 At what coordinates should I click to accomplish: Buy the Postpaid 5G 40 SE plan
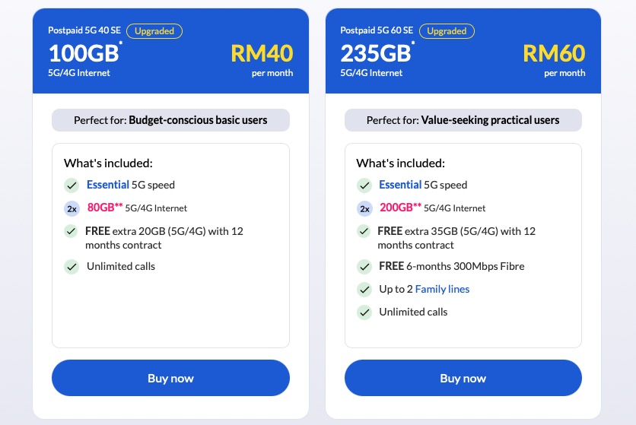pos(170,378)
